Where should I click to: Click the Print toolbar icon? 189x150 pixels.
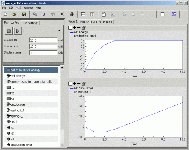click(72, 14)
